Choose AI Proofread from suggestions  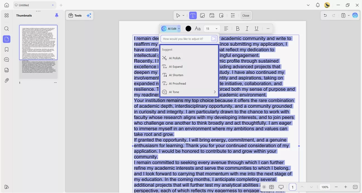(x=177, y=83)
